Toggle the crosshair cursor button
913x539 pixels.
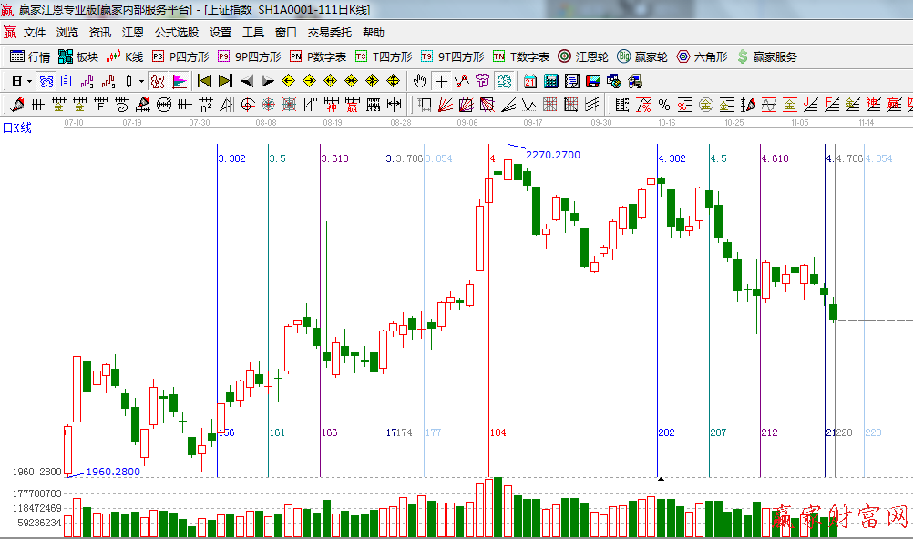[441, 81]
